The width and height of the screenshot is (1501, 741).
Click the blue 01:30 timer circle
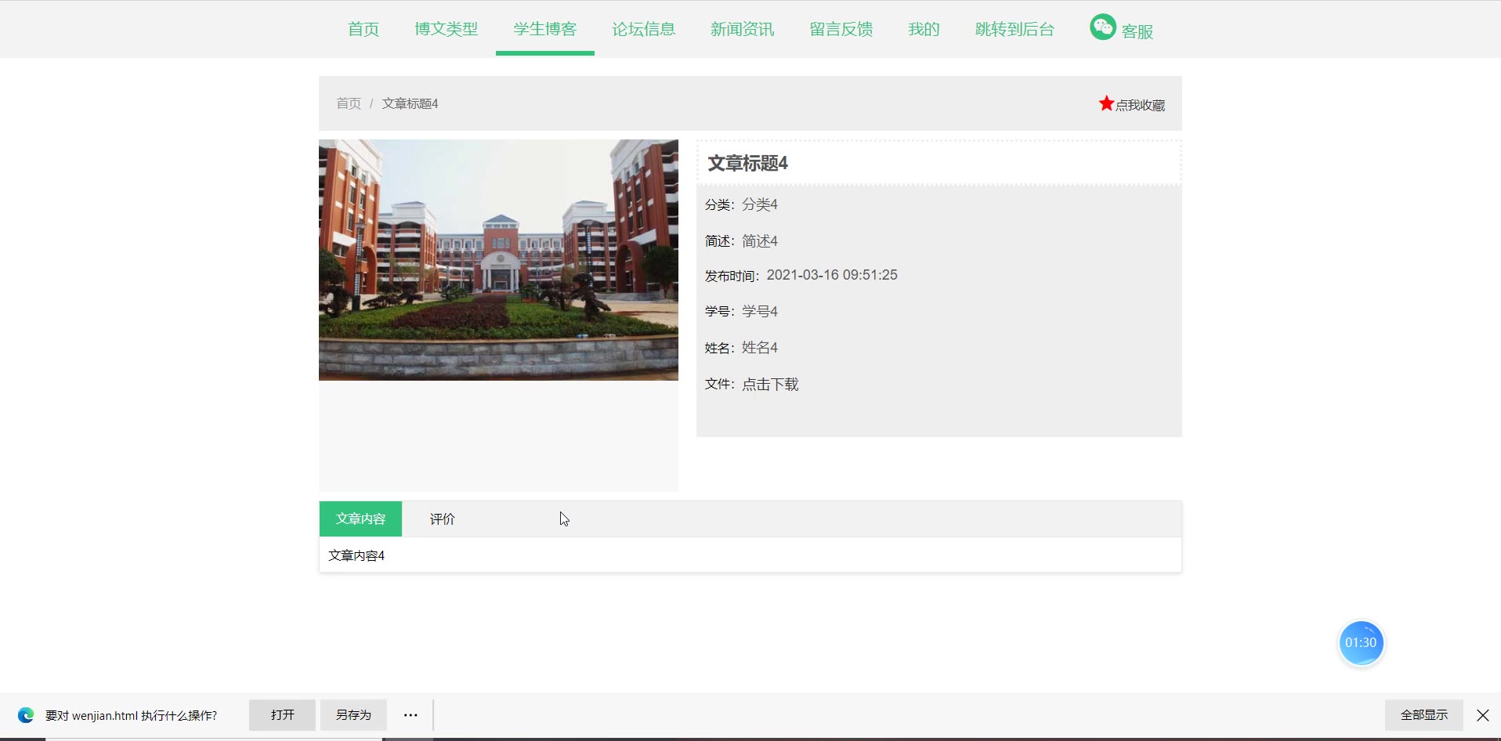(x=1361, y=643)
